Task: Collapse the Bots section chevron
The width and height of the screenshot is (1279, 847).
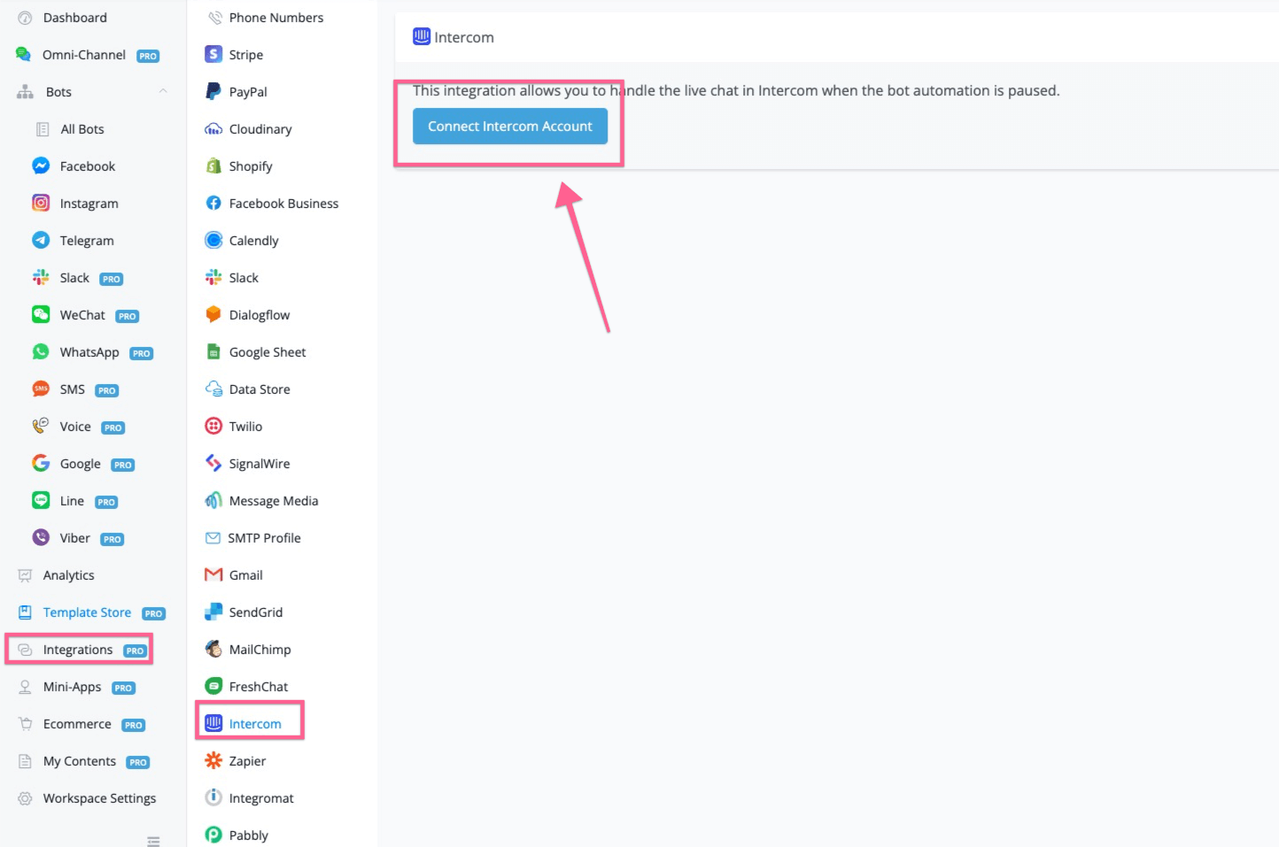Action: pos(163,91)
